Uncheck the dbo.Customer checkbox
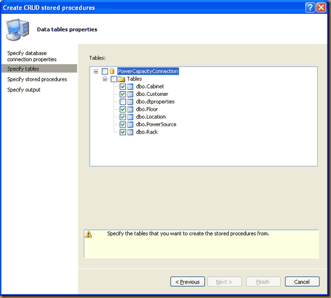 (x=122, y=94)
